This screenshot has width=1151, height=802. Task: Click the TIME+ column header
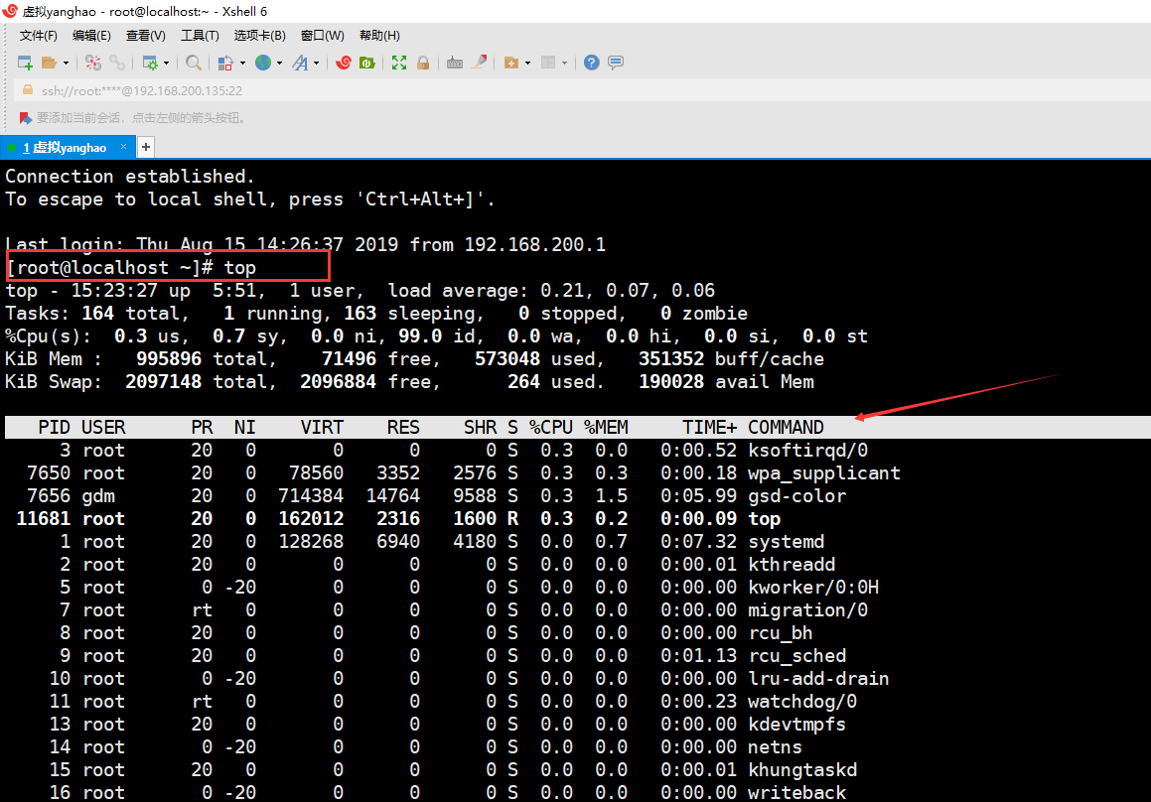pyautogui.click(x=710, y=427)
